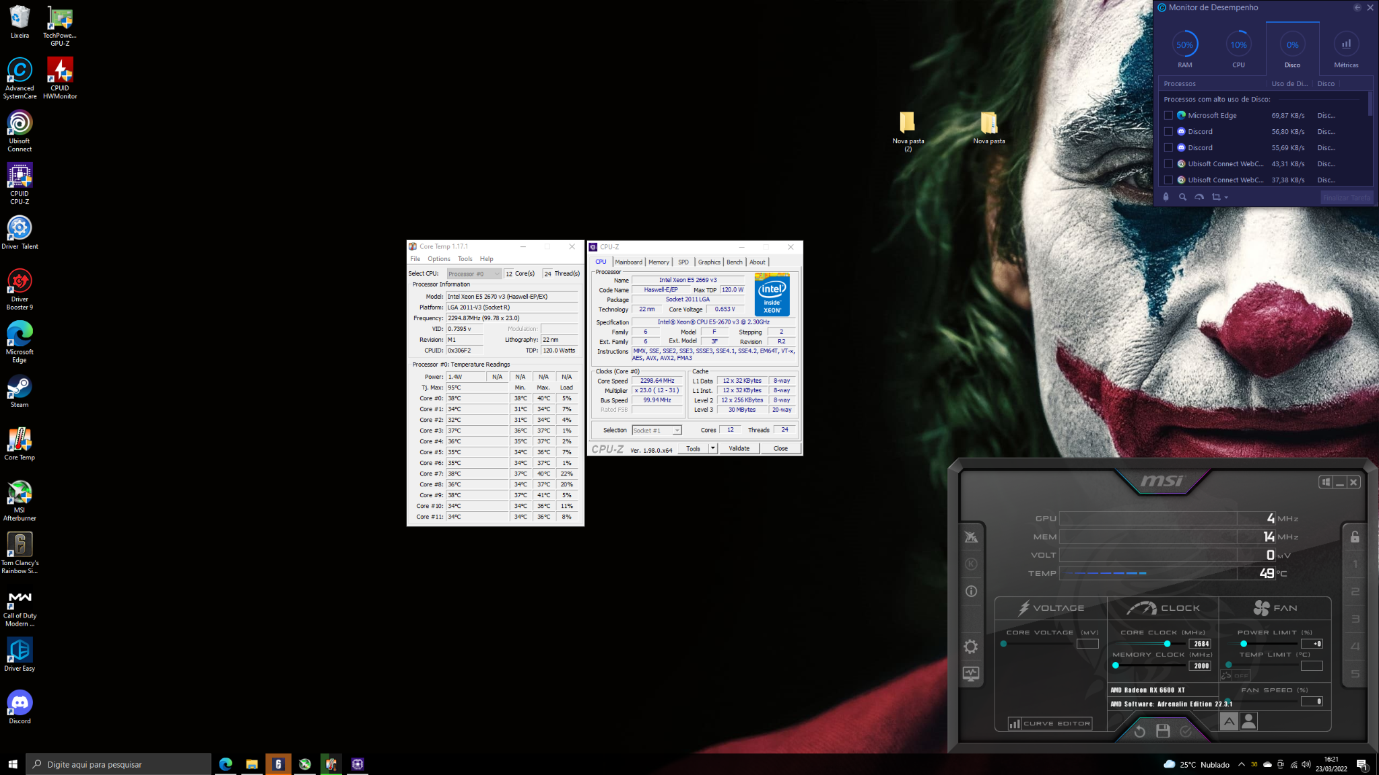Open Core Temp Options menu

tap(438, 259)
